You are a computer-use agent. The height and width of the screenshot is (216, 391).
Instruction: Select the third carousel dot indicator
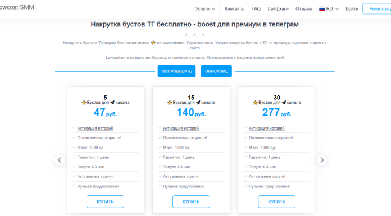tap(203, 35)
